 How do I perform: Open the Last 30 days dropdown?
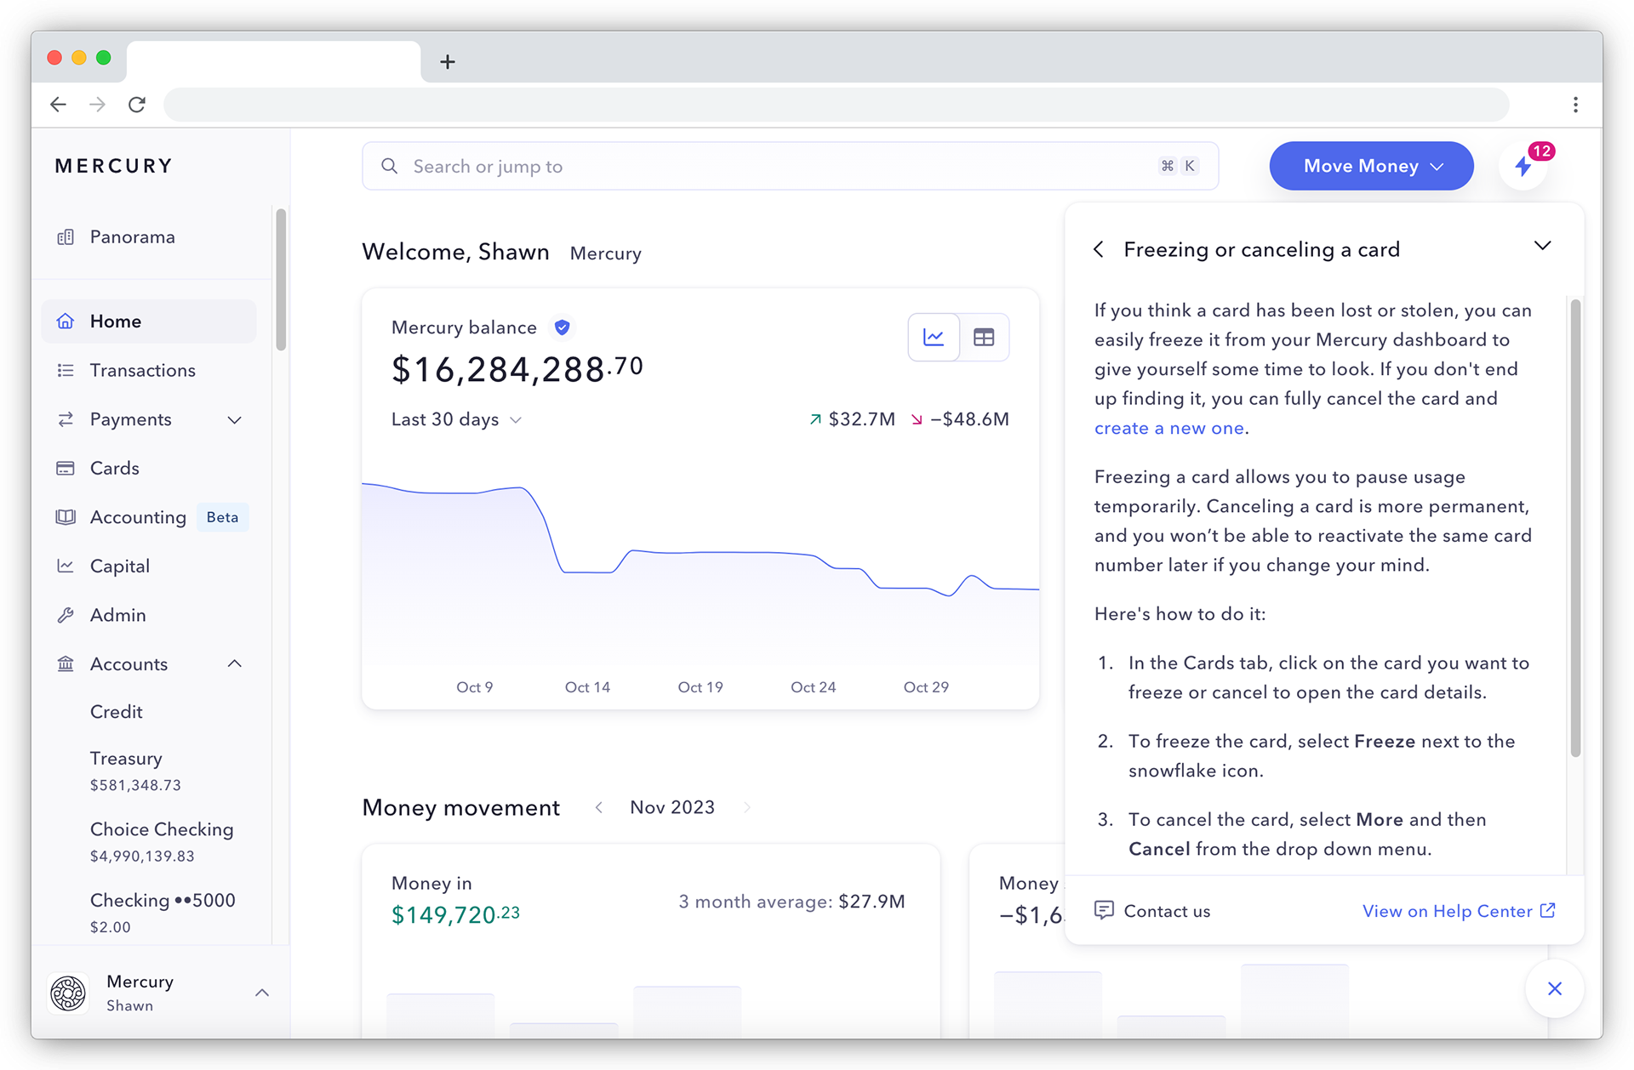[x=456, y=419]
